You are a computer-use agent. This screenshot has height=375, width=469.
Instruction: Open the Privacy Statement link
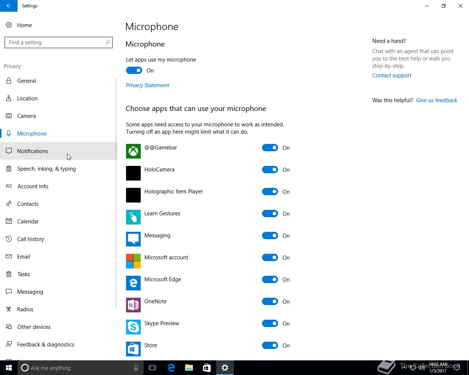148,85
